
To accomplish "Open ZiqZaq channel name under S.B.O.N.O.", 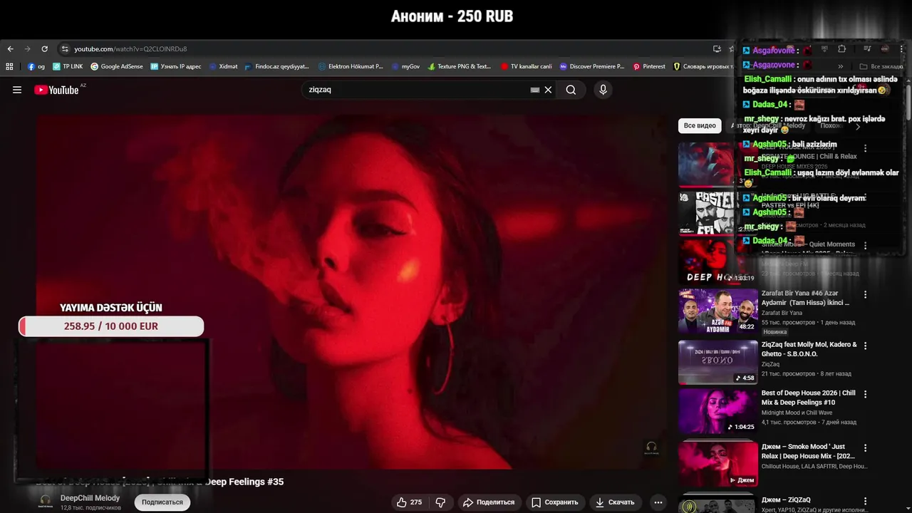I will click(x=770, y=364).
